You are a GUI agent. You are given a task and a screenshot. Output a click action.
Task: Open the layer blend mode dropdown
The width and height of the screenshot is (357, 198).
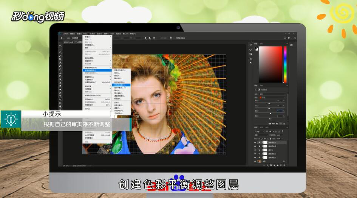coord(261,135)
